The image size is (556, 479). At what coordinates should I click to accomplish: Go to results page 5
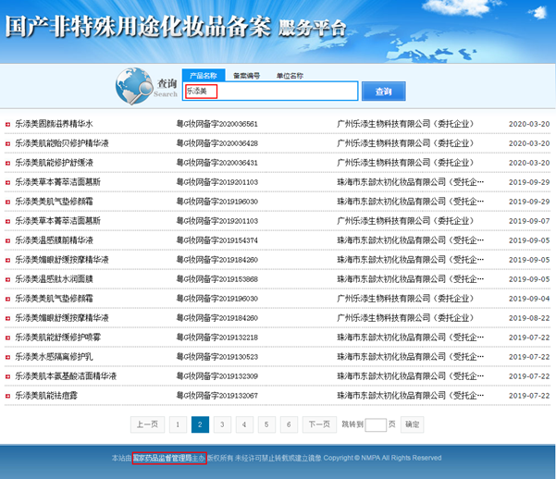(266, 424)
